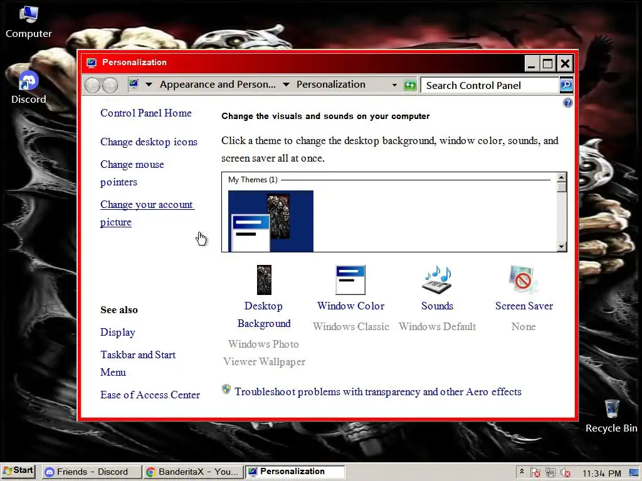Click the Show desktop icon beside clock
The width and height of the screenshot is (642, 481).
coord(634,472)
